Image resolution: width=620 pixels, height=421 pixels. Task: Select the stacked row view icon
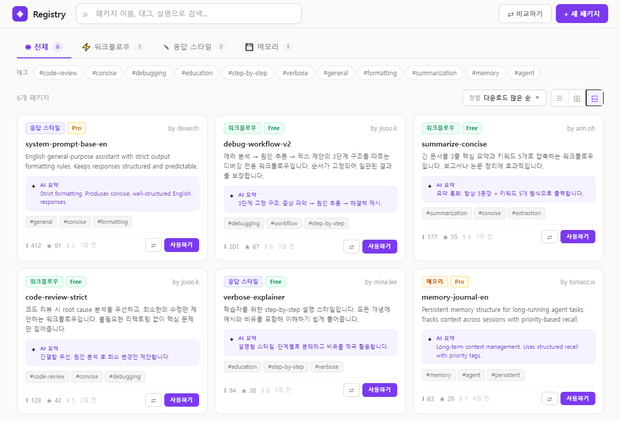point(593,98)
